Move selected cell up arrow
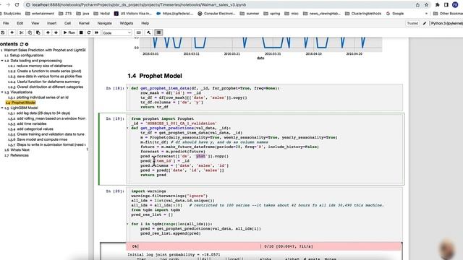This screenshot has height=260, width=463. coord(48,32)
